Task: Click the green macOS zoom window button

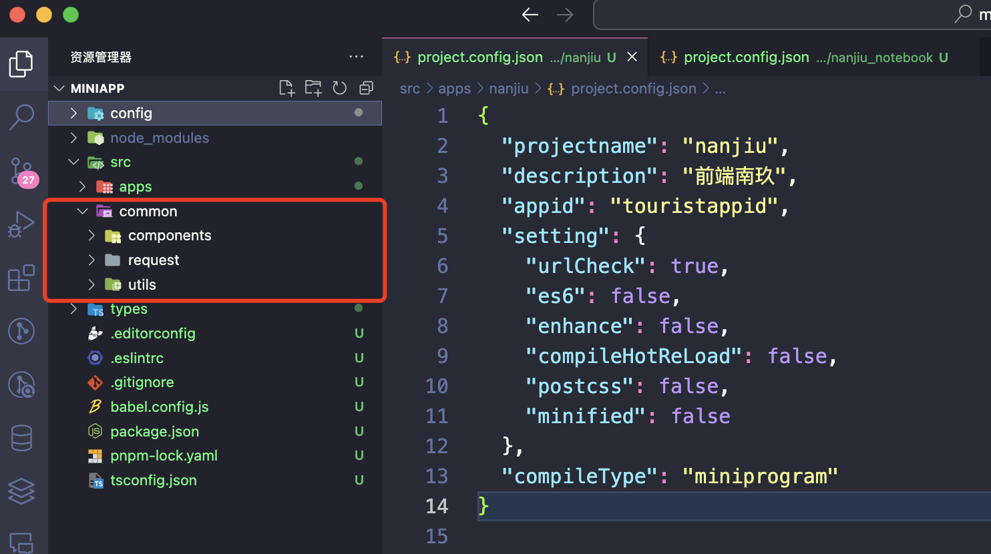Action: [x=71, y=15]
